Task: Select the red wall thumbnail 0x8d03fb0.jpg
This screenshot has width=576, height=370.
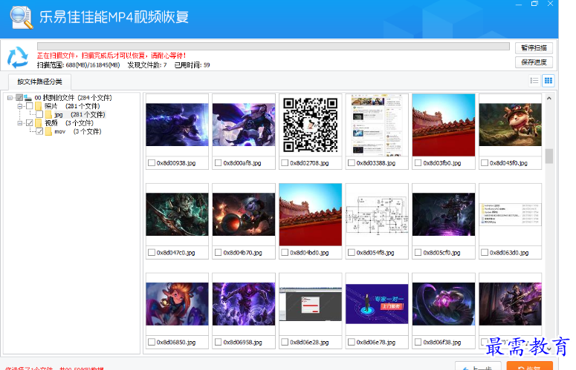Action: pos(444,125)
